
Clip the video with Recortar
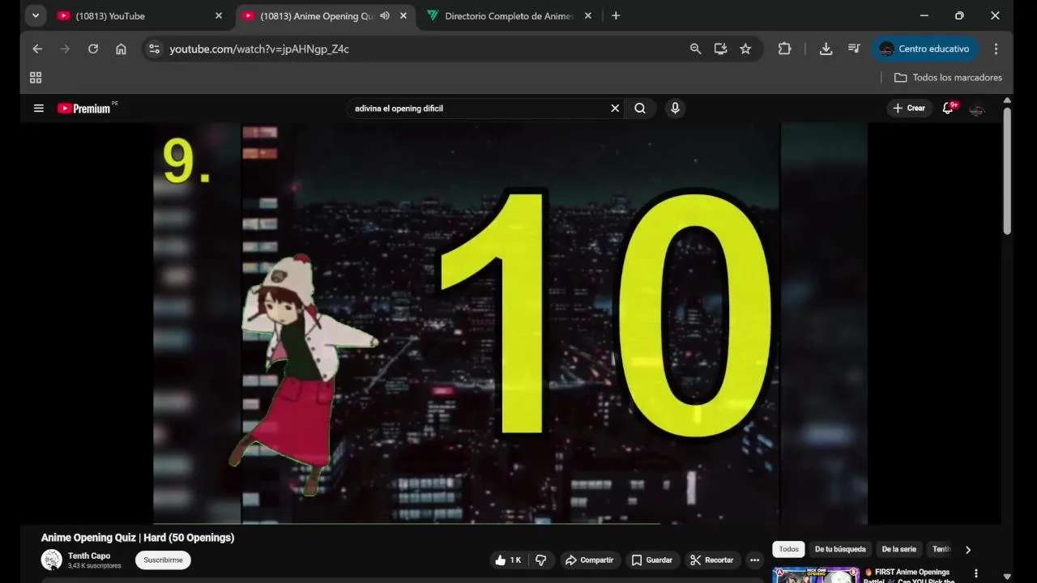coord(712,560)
